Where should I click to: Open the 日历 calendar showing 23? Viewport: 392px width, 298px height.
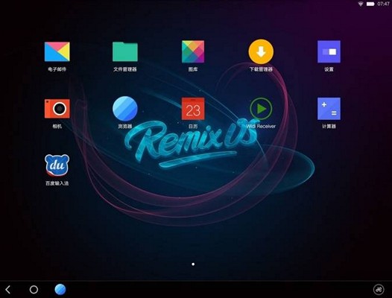tap(193, 109)
